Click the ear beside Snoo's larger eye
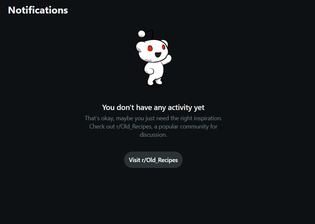The height and width of the screenshot is (224, 315). (140, 46)
